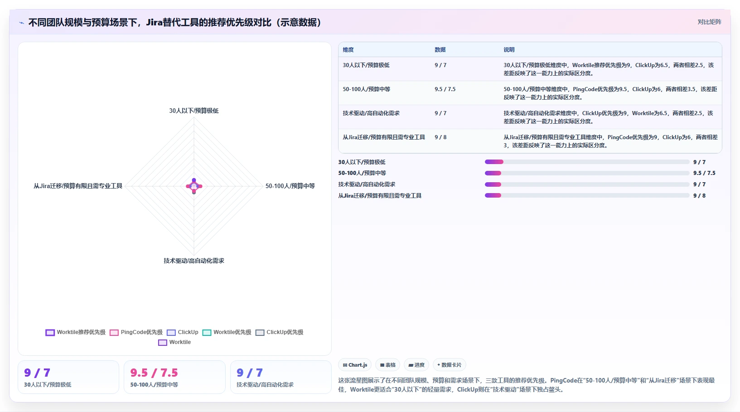Click the progress bar for 50-100人/预算中等

(x=587, y=173)
